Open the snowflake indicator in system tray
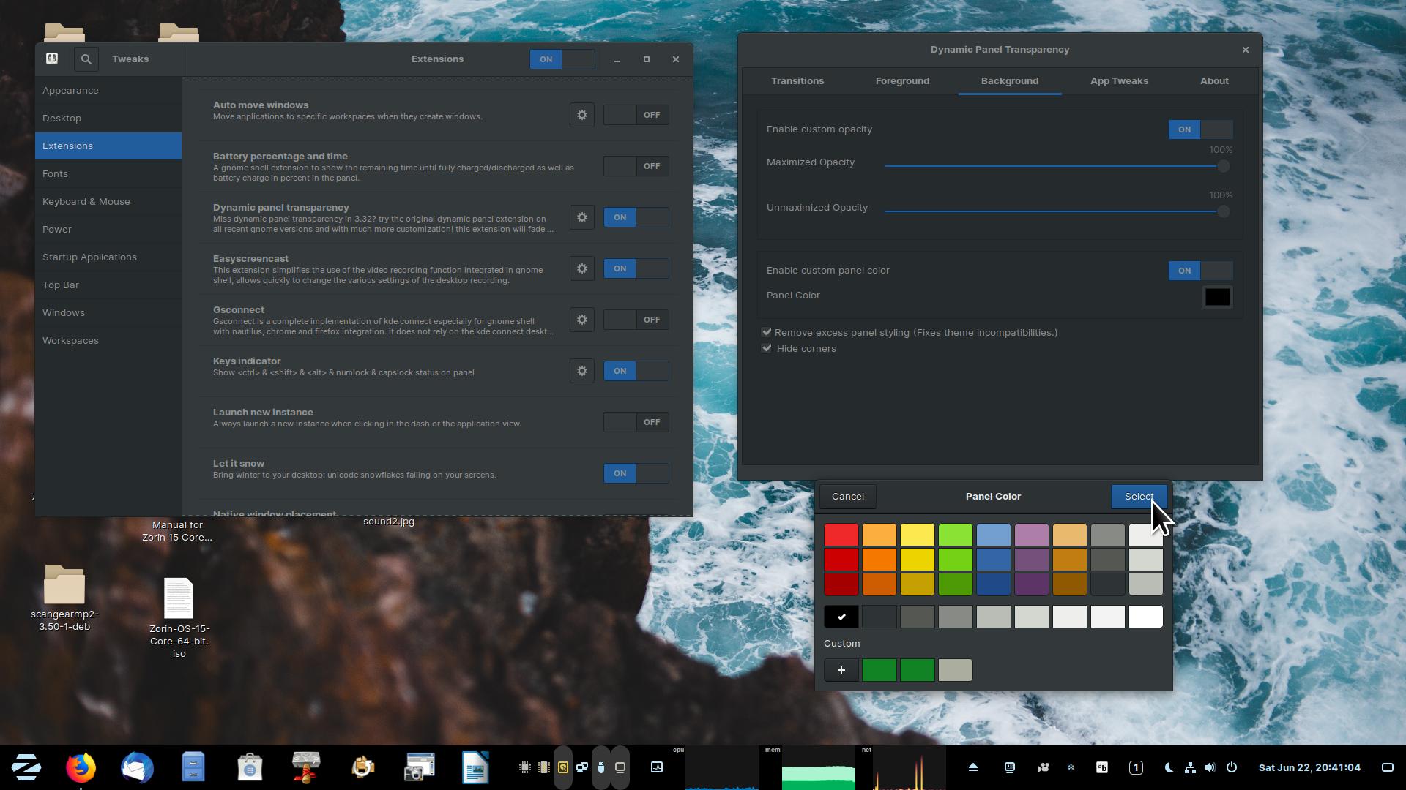Image resolution: width=1406 pixels, height=790 pixels. click(x=1071, y=767)
